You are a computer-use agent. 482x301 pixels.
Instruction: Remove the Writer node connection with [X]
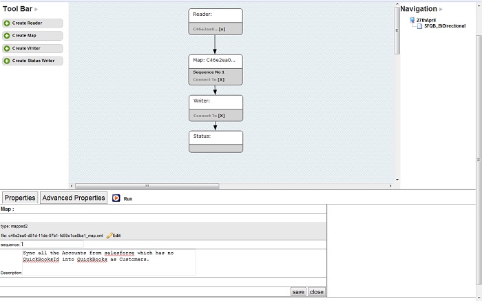[221, 116]
